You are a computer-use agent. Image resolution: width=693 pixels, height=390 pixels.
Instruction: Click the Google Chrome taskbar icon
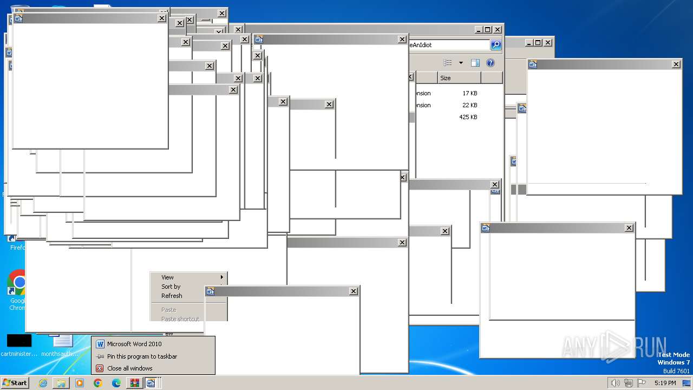coord(98,383)
